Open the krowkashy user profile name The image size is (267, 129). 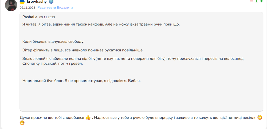37,2
